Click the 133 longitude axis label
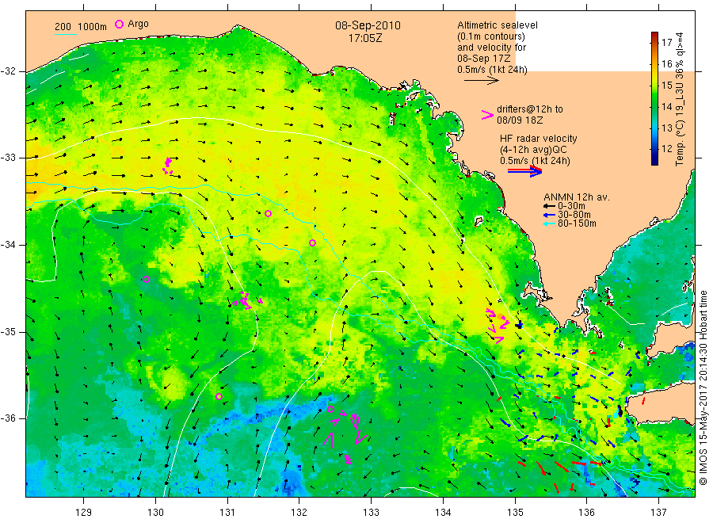 click(371, 513)
